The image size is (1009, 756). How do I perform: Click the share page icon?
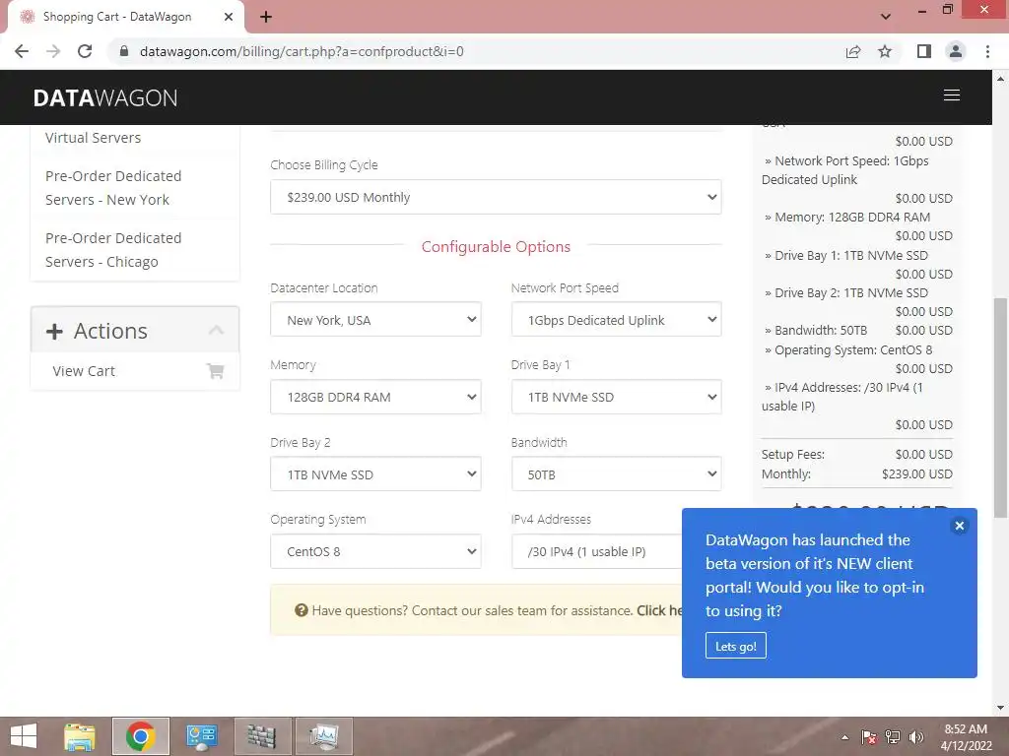(x=853, y=51)
